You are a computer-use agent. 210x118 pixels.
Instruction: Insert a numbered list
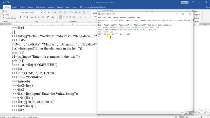[65, 12]
